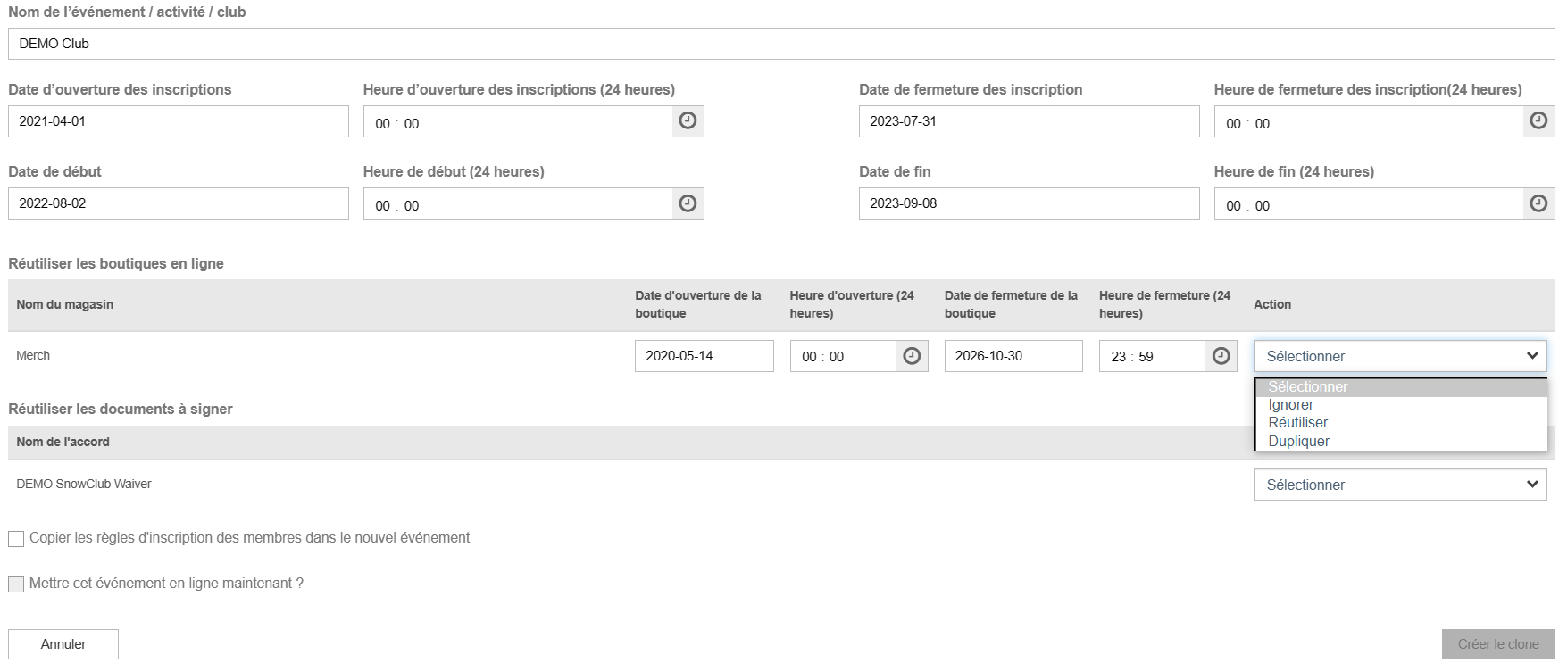Click the Date de fin field

pyautogui.click(x=1029, y=203)
